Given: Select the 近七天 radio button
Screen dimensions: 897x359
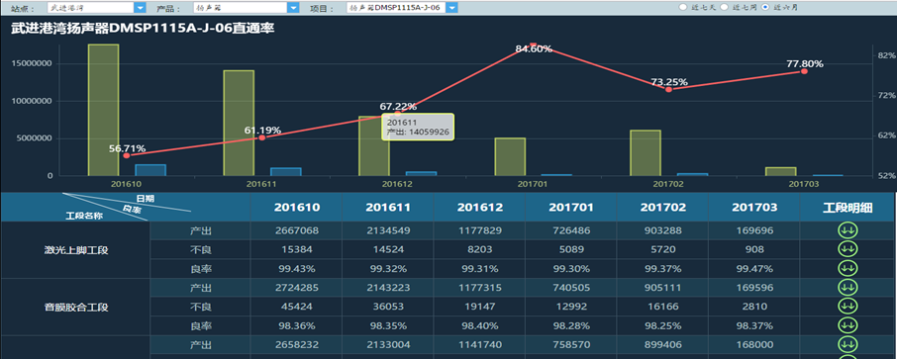Looking at the screenshot, I should point(682,7).
